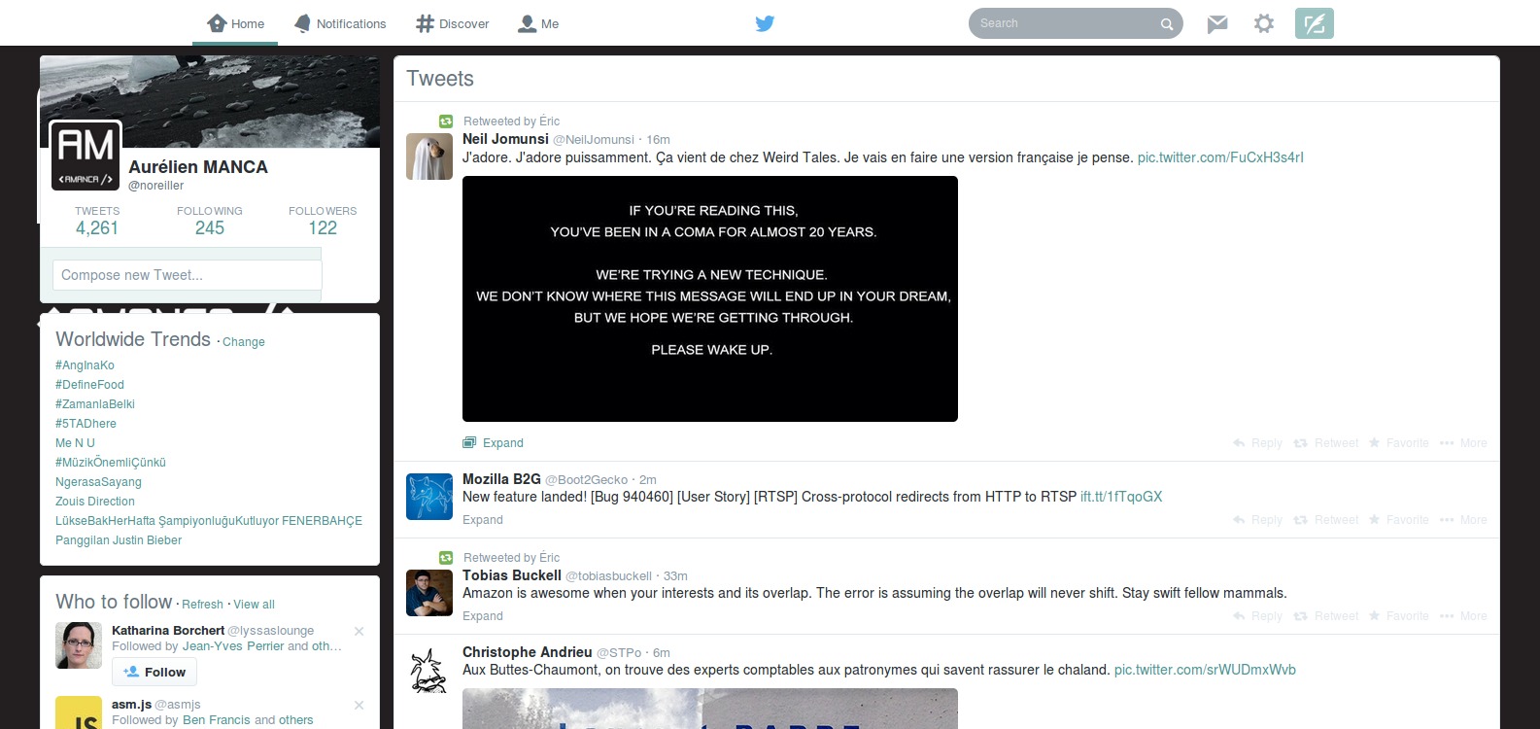Screen dimensions: 1540x729
Task: Open the #AngInaKo trend
Action: tap(85, 365)
